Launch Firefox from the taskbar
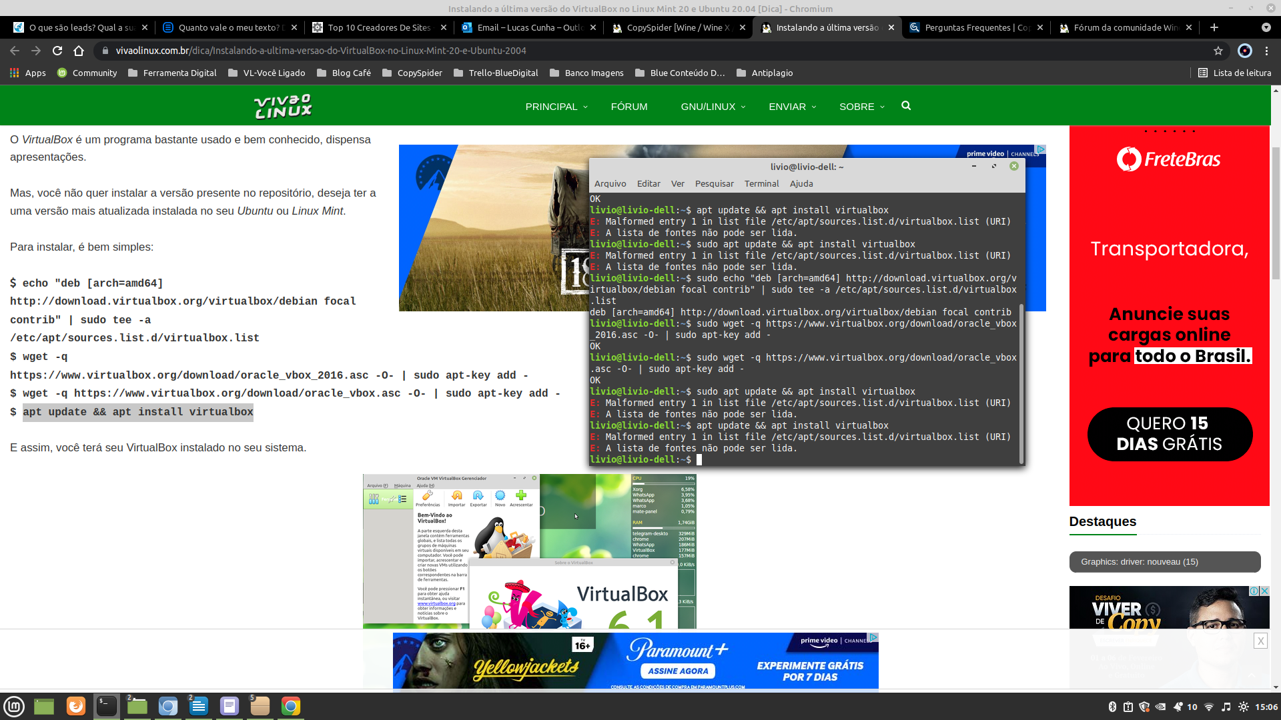 tap(76, 706)
